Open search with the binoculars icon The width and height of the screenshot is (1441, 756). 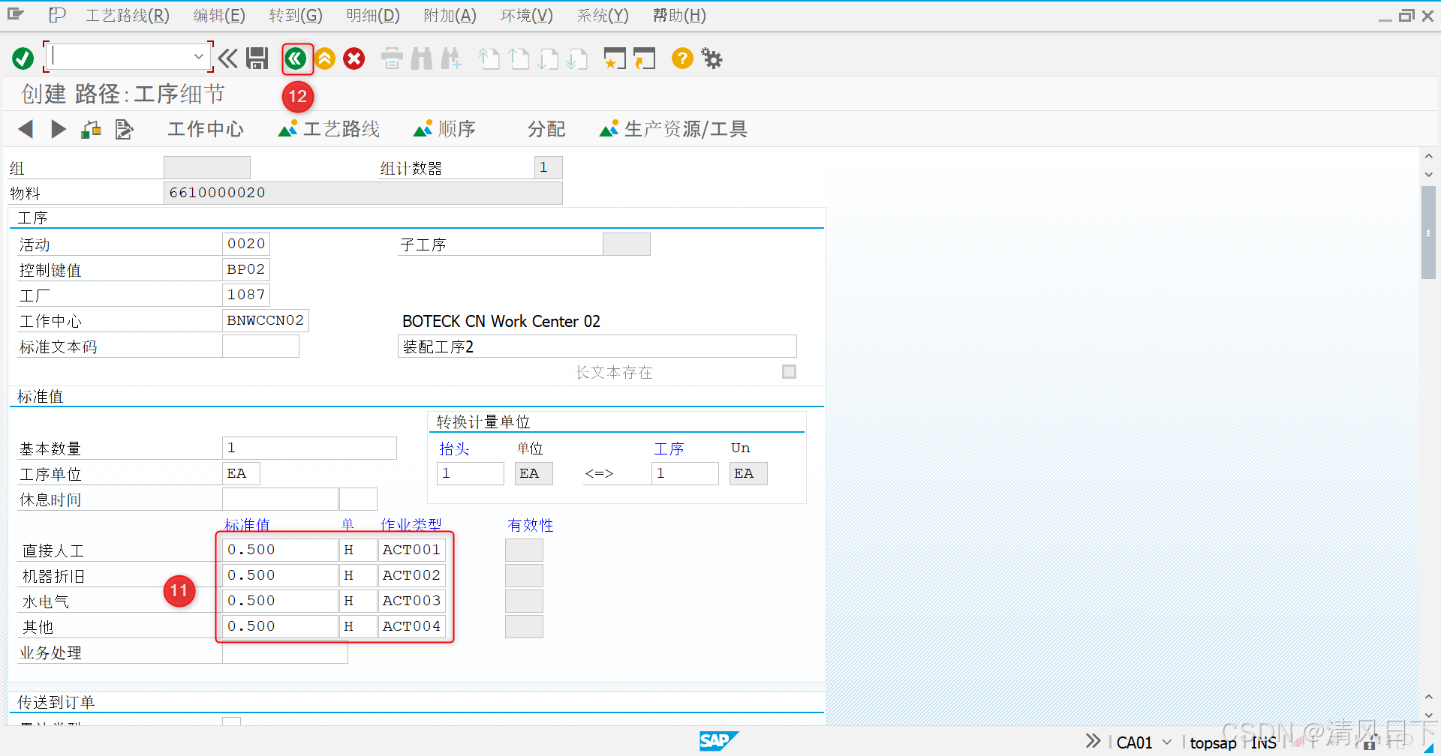coord(421,58)
